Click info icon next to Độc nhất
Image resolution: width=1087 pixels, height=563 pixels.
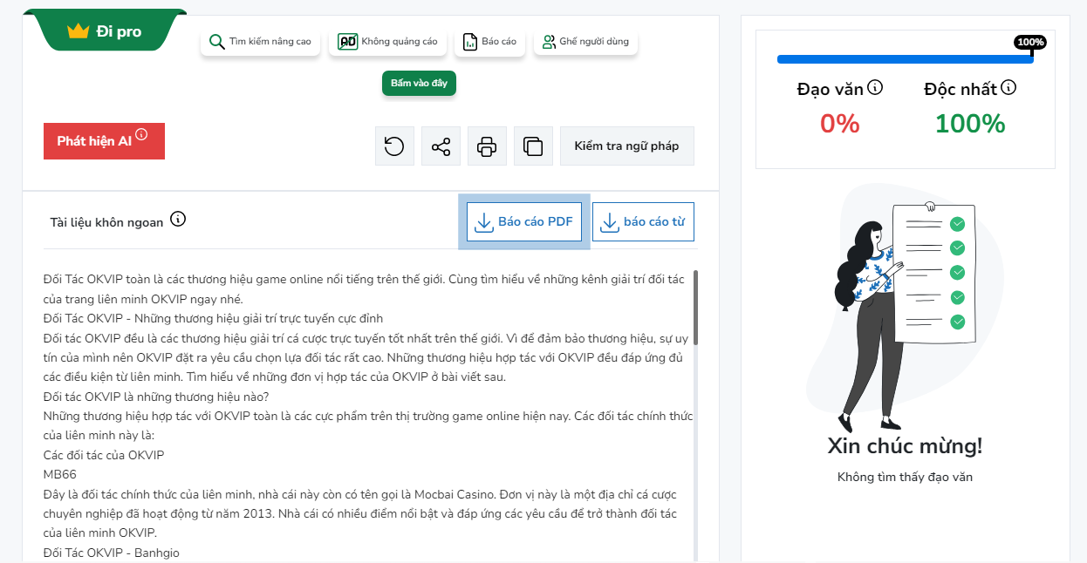1008,87
